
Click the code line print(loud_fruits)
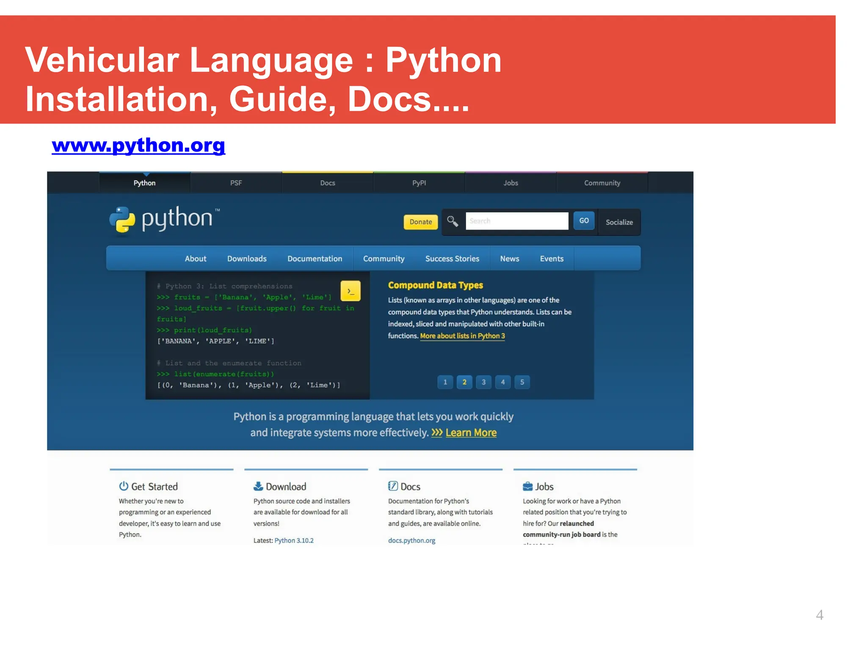pos(204,330)
